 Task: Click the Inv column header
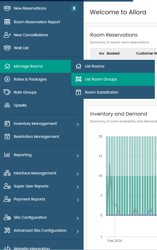102,53
